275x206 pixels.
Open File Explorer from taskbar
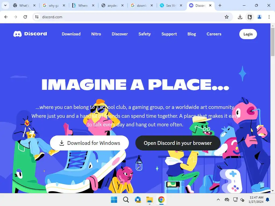tap(150, 200)
